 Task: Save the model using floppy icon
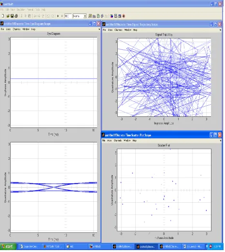[x=12, y=16]
